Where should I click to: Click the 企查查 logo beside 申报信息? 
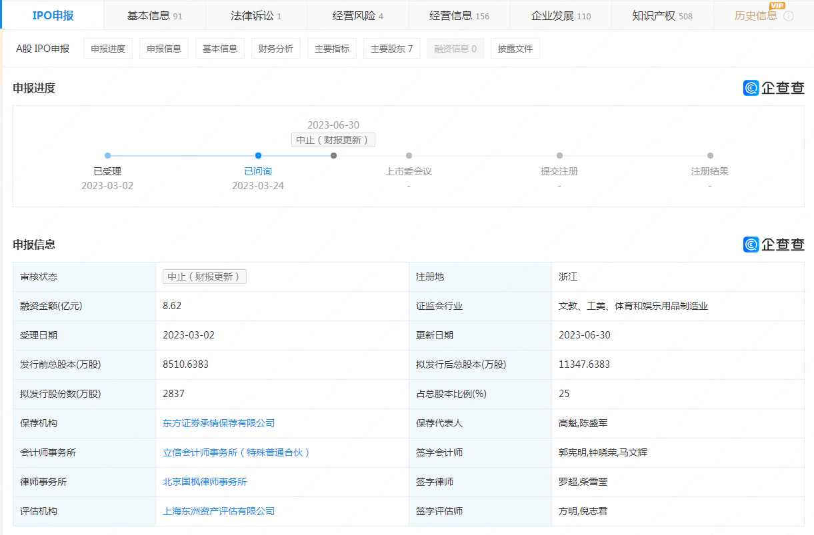[774, 245]
